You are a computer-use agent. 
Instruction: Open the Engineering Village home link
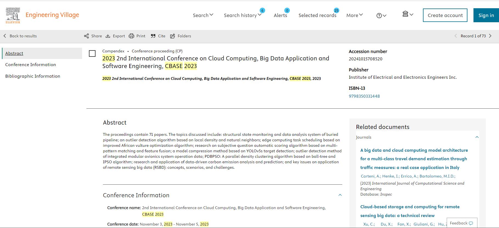(x=52, y=15)
